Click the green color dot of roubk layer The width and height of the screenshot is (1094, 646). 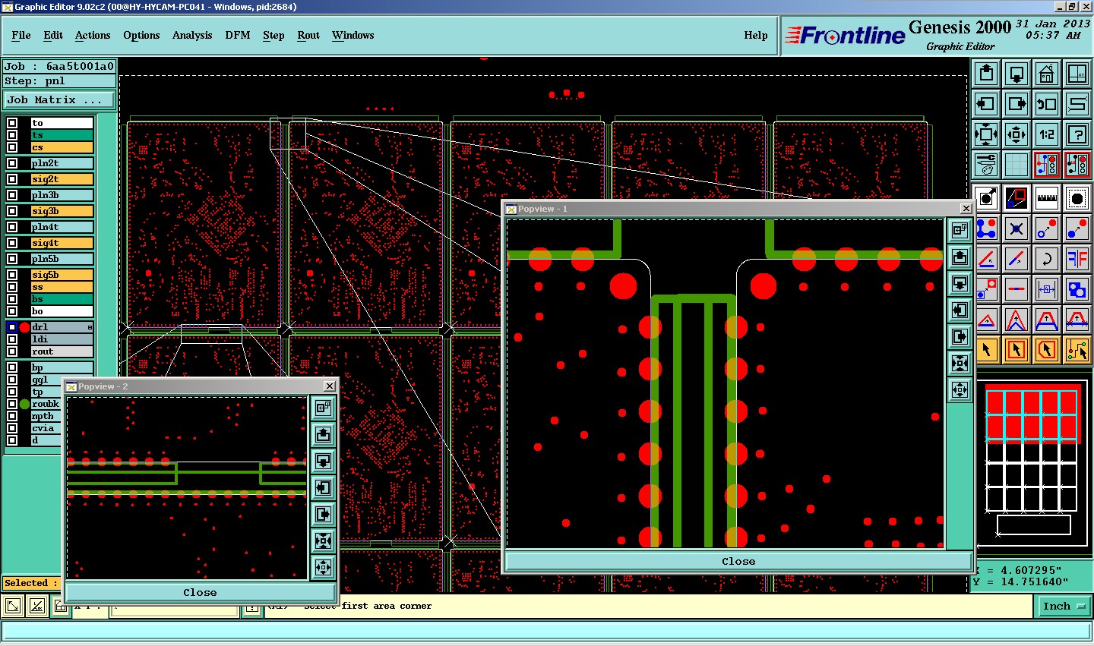tap(24, 404)
